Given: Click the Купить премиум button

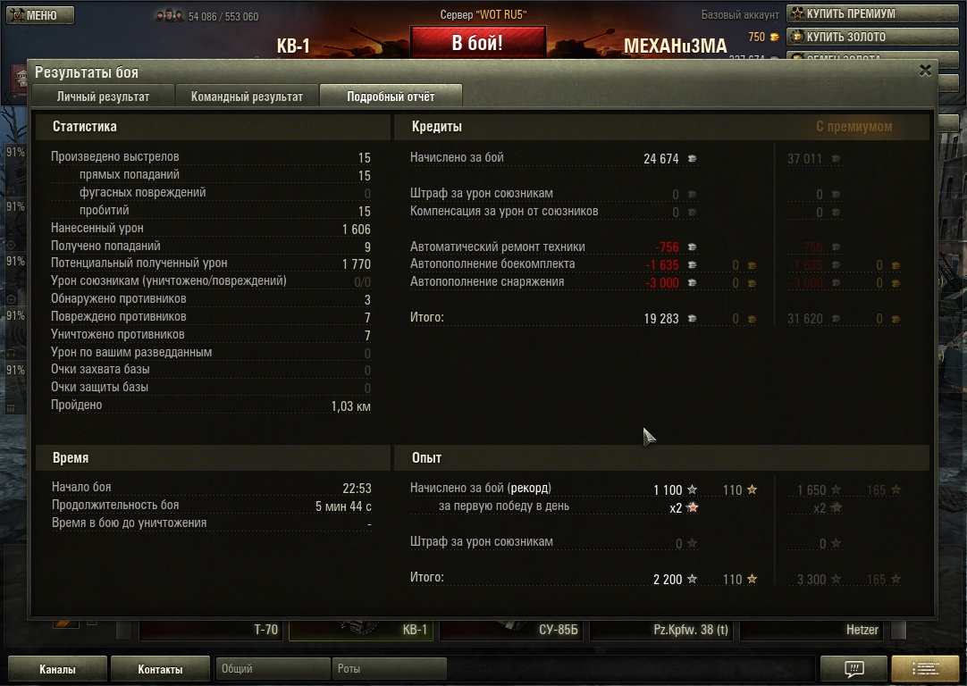Looking at the screenshot, I should [872, 13].
